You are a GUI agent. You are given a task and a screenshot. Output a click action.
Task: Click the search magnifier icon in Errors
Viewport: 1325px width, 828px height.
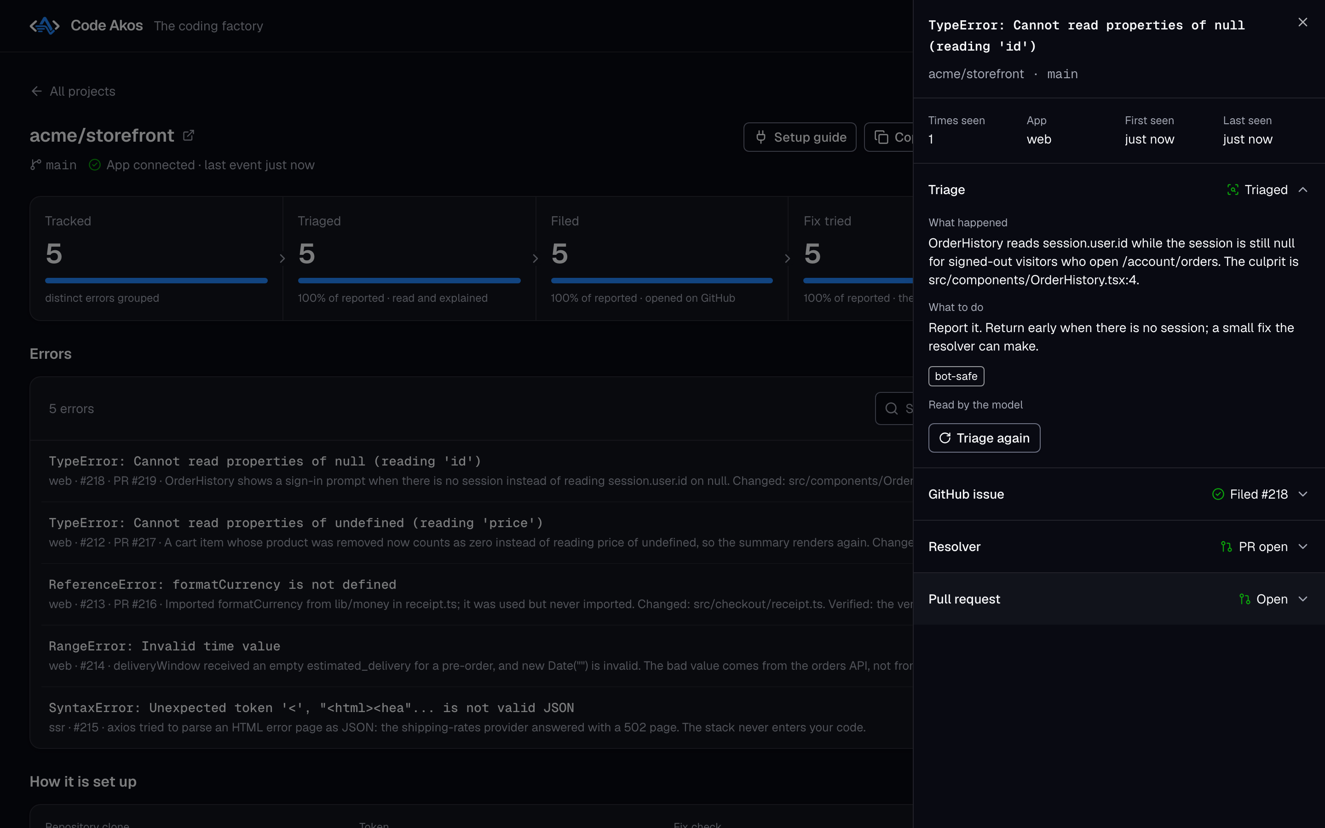pyautogui.click(x=891, y=408)
